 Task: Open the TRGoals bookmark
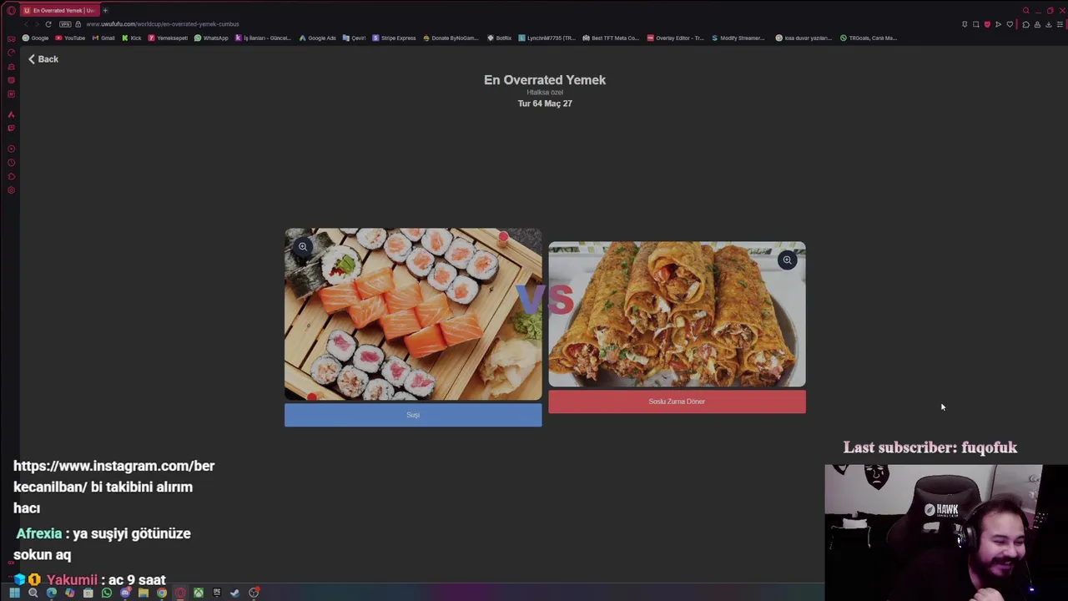click(x=869, y=38)
